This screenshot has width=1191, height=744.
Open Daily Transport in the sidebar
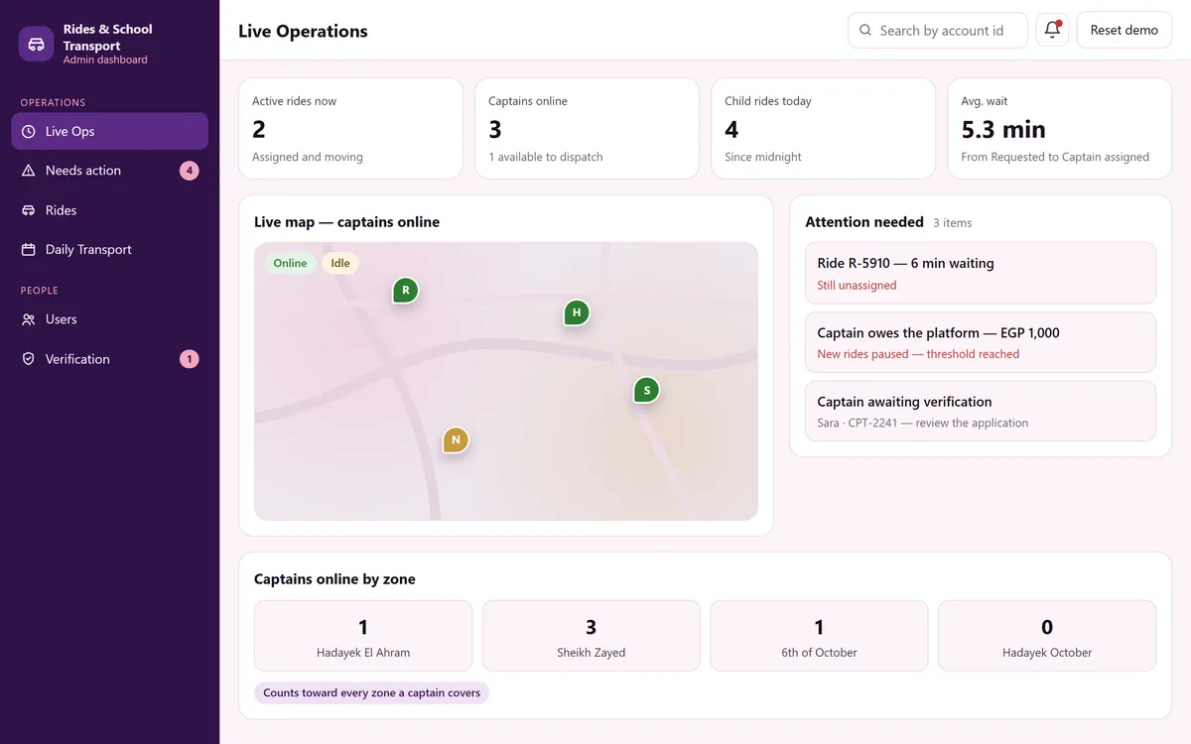click(x=110, y=250)
